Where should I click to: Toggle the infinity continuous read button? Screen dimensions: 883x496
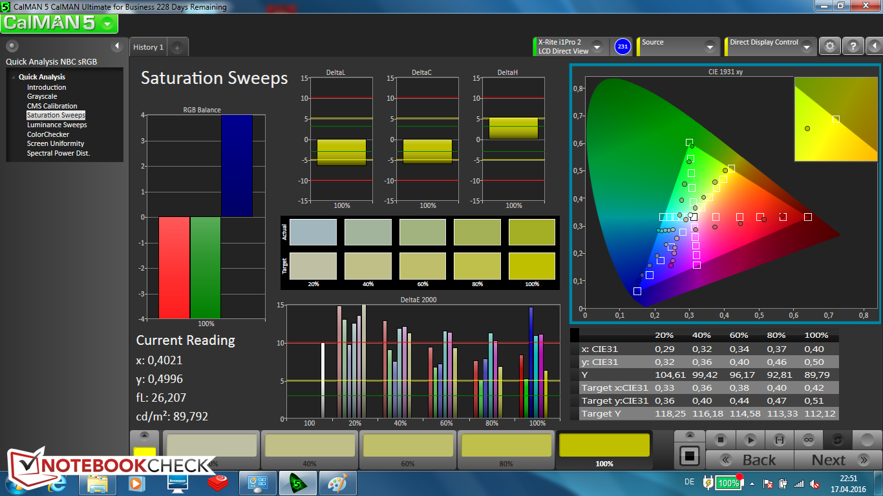[x=808, y=440]
